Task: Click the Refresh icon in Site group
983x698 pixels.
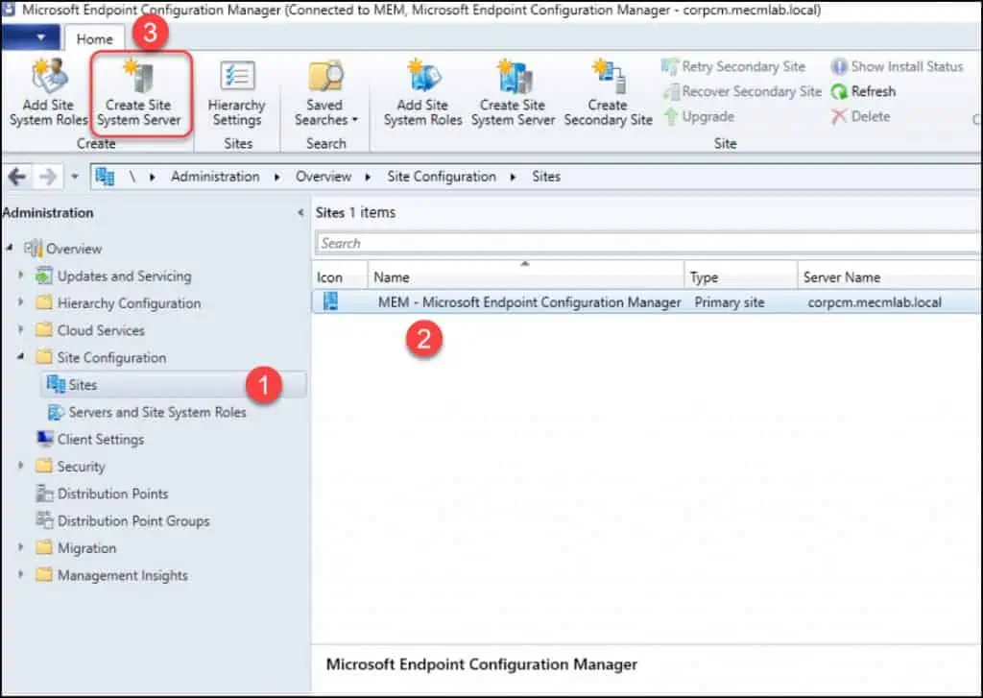Action: (x=840, y=92)
